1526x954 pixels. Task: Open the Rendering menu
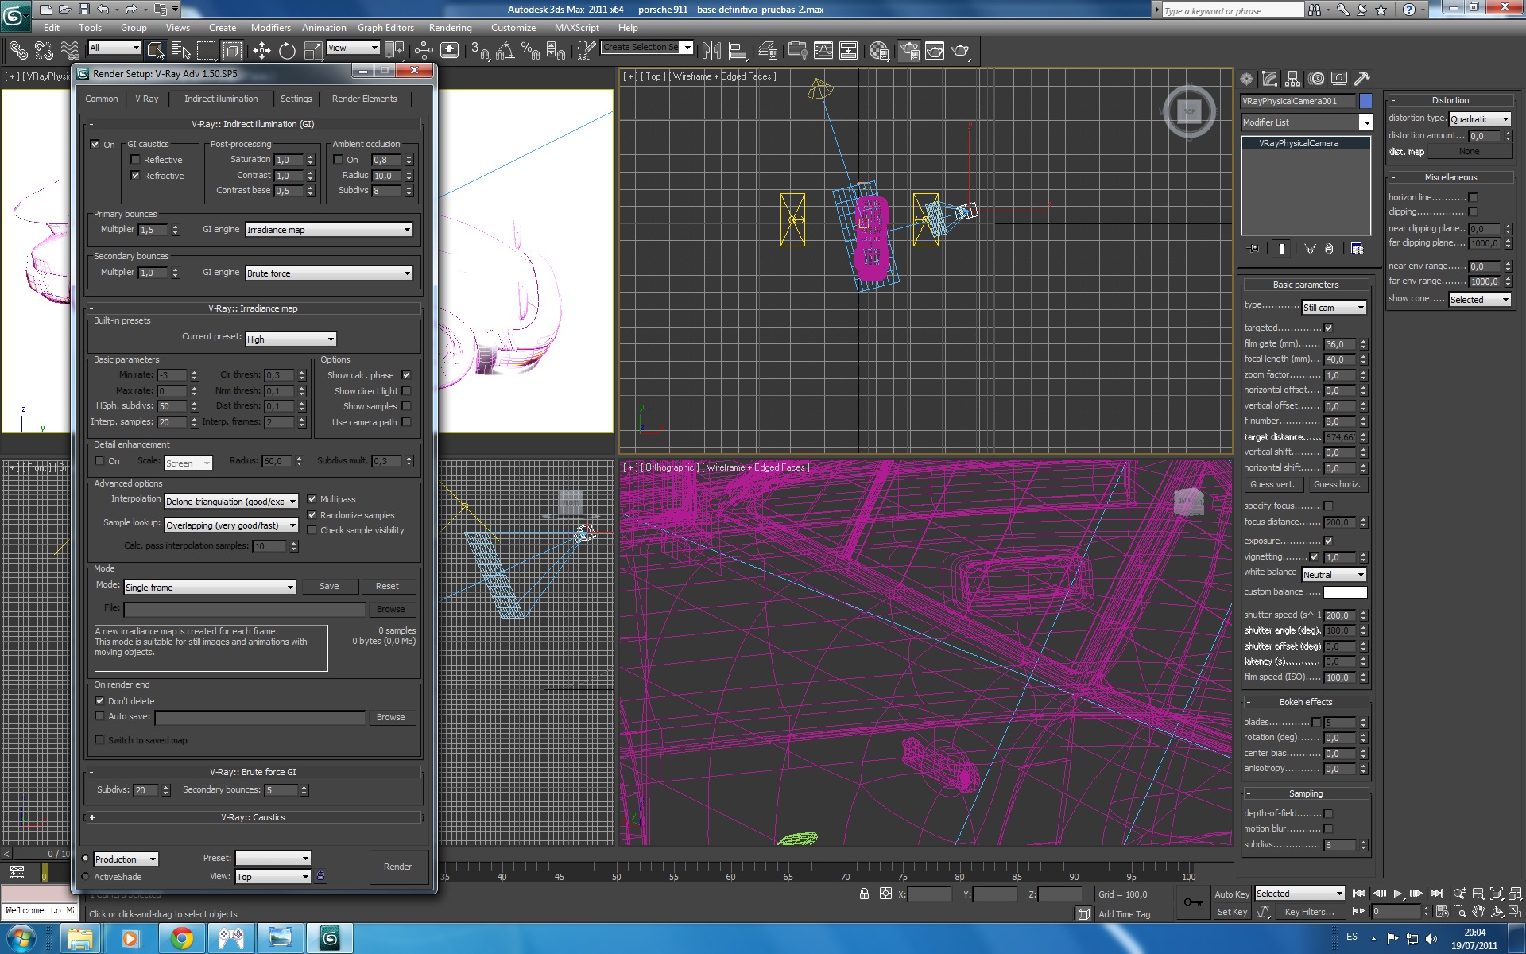450,27
